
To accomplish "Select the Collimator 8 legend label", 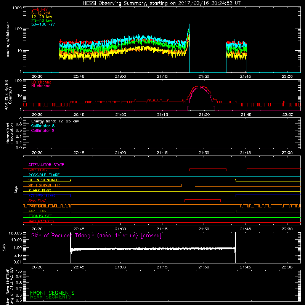I will tap(43, 126).
